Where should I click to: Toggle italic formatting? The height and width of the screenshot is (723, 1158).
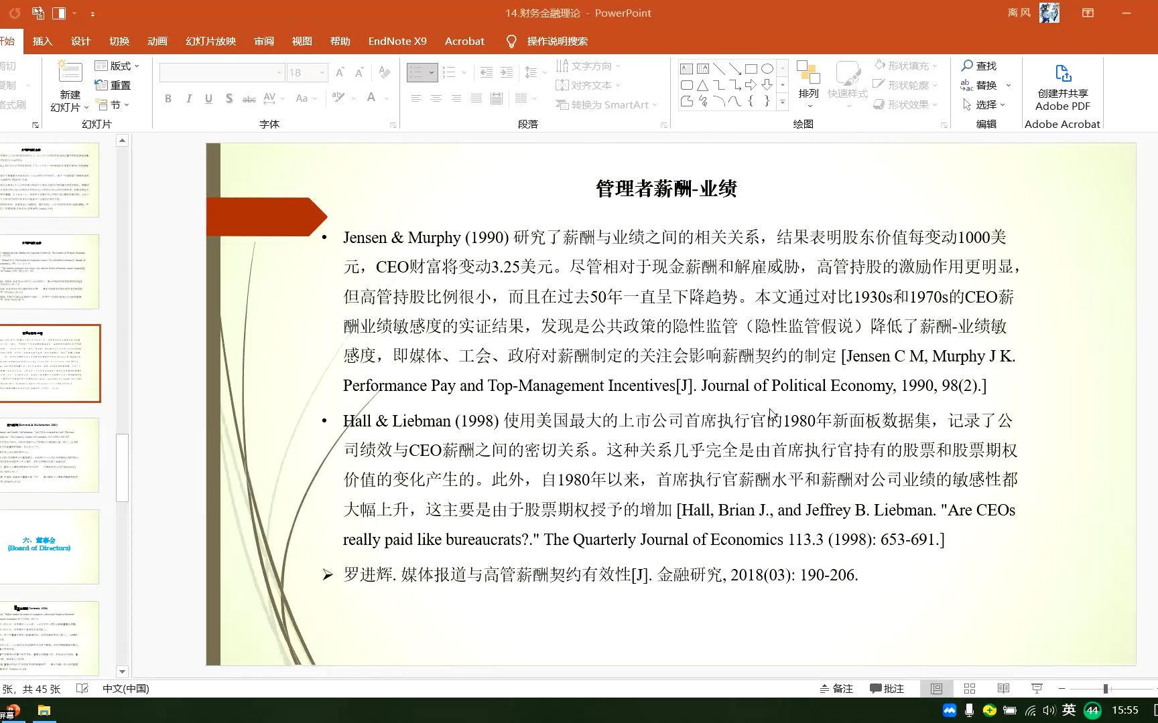pos(188,98)
